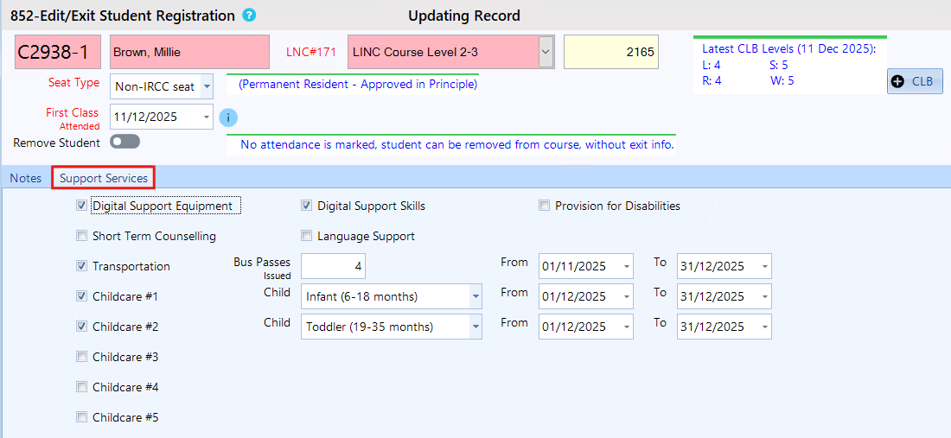The width and height of the screenshot is (951, 438).
Task: Toggle the Remove Student switch
Action: coord(124,143)
